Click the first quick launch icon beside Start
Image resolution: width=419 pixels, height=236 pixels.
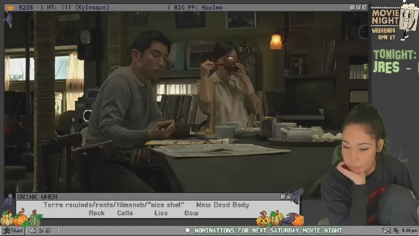pos(32,231)
